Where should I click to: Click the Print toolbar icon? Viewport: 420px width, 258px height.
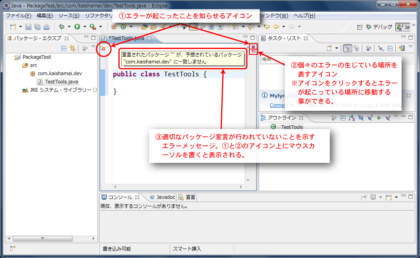pos(46,27)
